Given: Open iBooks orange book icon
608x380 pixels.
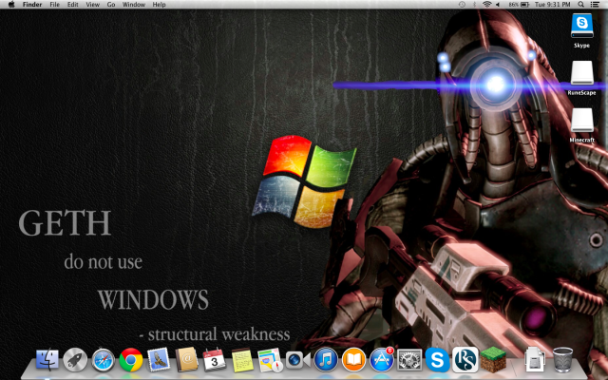Looking at the screenshot, I should point(353,359).
